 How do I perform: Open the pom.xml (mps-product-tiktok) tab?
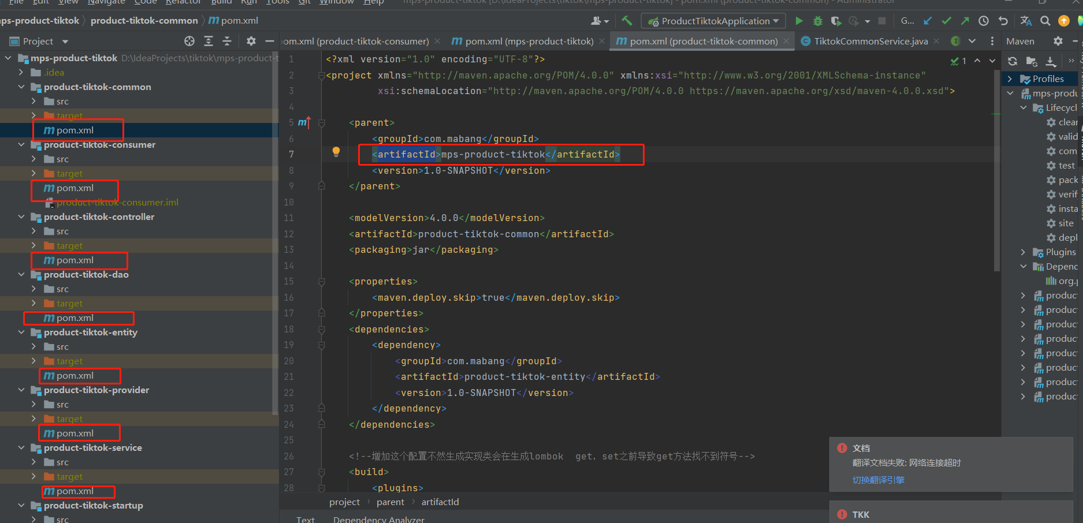coord(529,41)
